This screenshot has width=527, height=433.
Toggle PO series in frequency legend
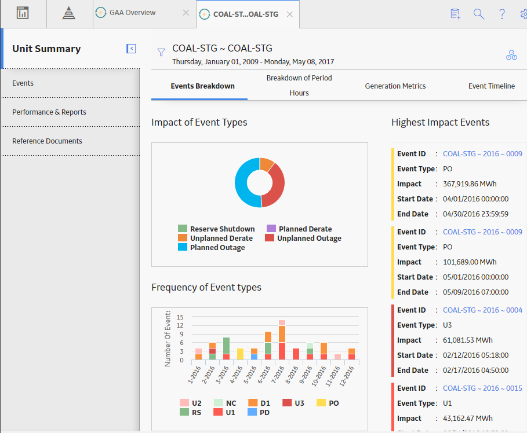point(321,403)
